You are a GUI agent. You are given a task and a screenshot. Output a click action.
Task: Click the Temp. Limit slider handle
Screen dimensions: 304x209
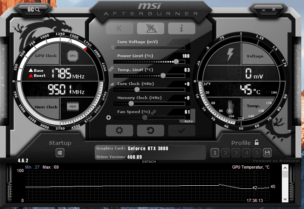[x=163, y=75]
